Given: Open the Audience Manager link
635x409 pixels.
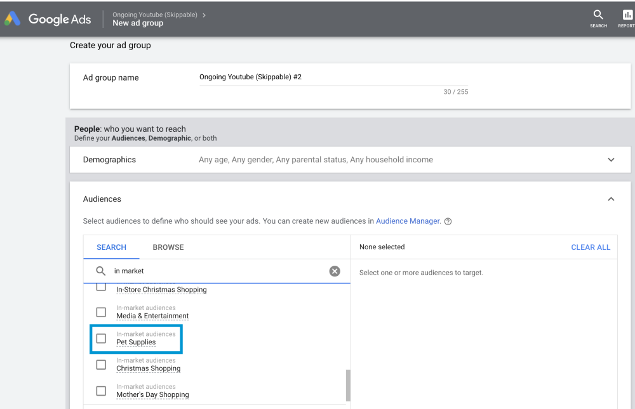Looking at the screenshot, I should coord(408,221).
